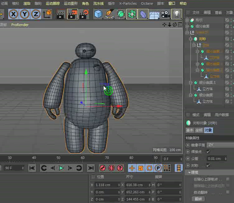
Task: Adjust 公差 0.01 cm stepper arrows
Action: (226, 159)
